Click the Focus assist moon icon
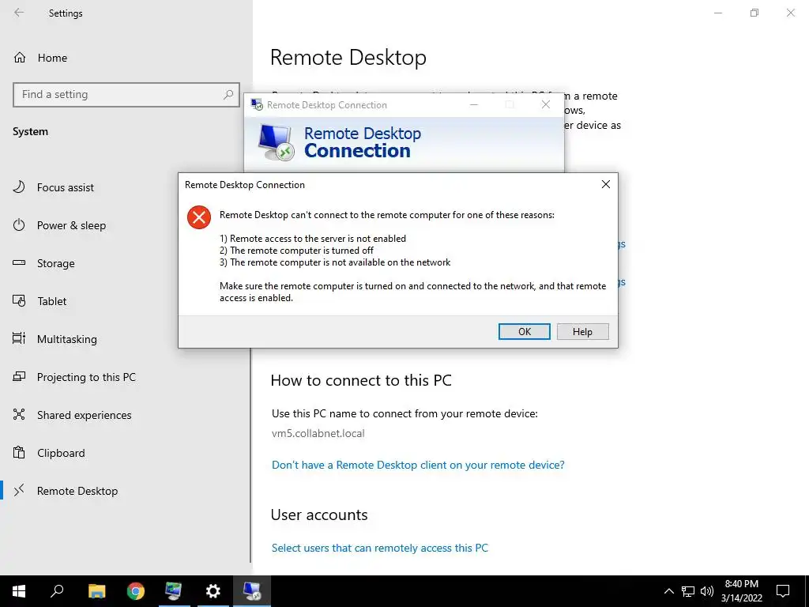809x607 pixels. (x=19, y=187)
